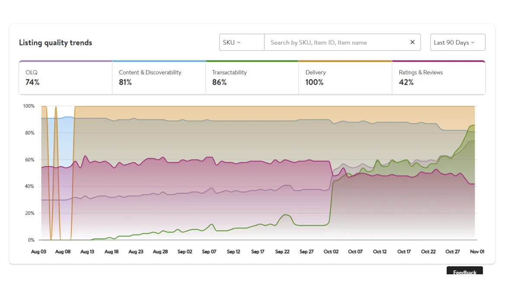Click the Nov 01 date label on the axis

coord(477,252)
